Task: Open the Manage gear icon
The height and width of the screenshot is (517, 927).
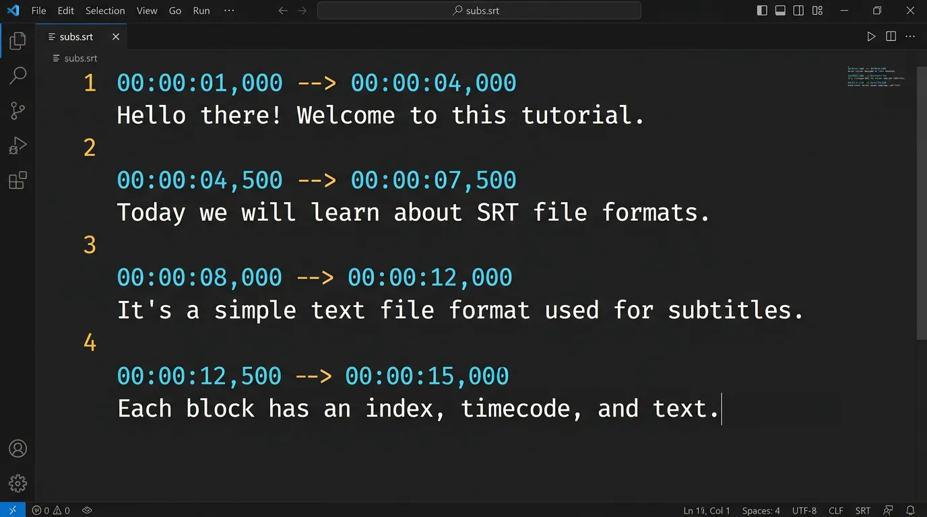Action: pos(18,483)
